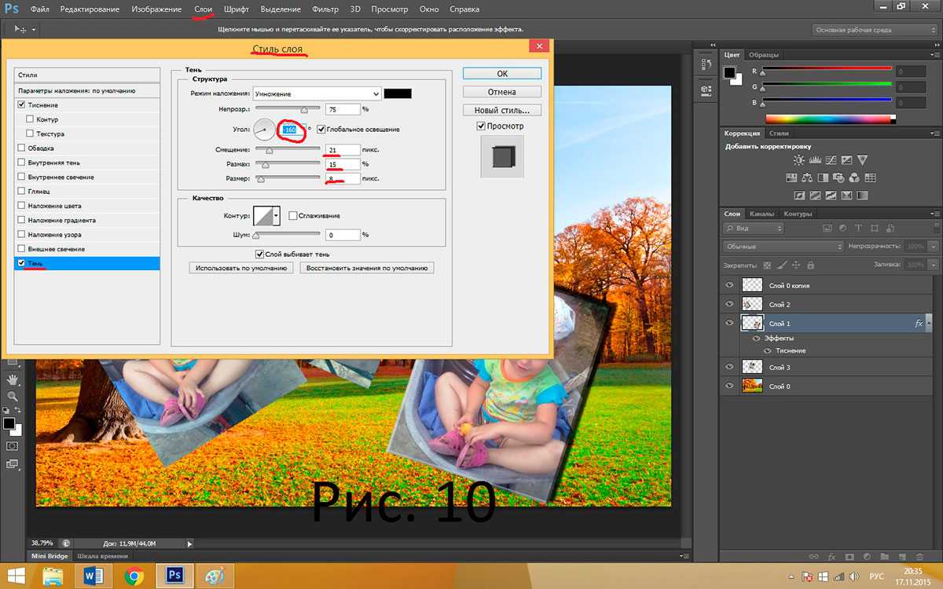Image resolution: width=943 pixels, height=589 pixels.
Task: Expand the Контур contour picker arrow
Action: (x=277, y=215)
